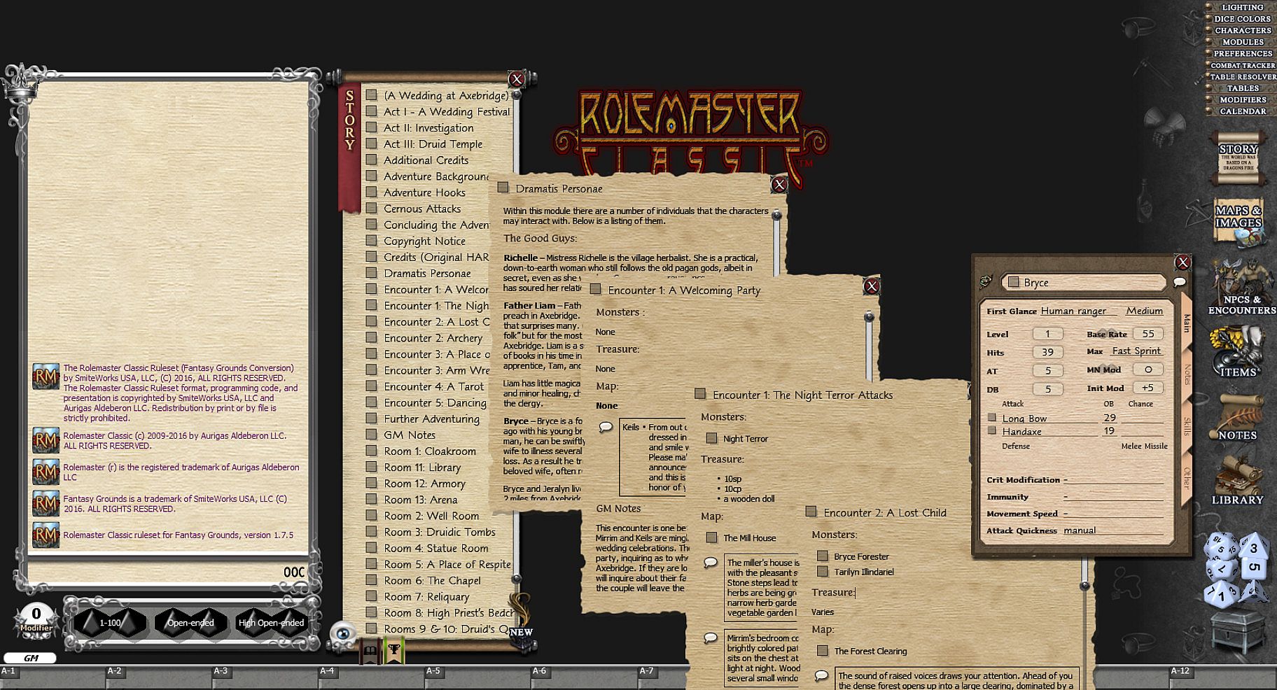Open The Forest Clearing map link icon

pyautogui.click(x=823, y=651)
